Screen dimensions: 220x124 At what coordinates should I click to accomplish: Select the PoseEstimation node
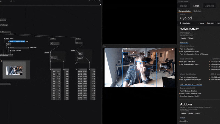[x=5, y=32]
